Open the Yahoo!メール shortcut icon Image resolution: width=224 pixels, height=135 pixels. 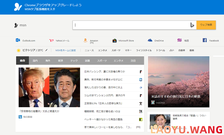click(x=51, y=41)
